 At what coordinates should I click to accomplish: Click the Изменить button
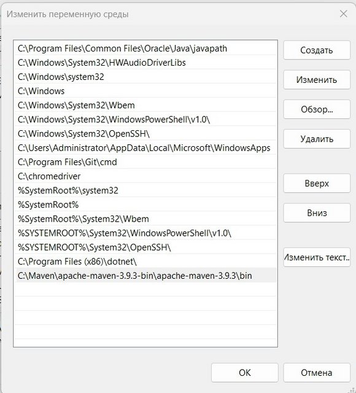[x=317, y=80]
